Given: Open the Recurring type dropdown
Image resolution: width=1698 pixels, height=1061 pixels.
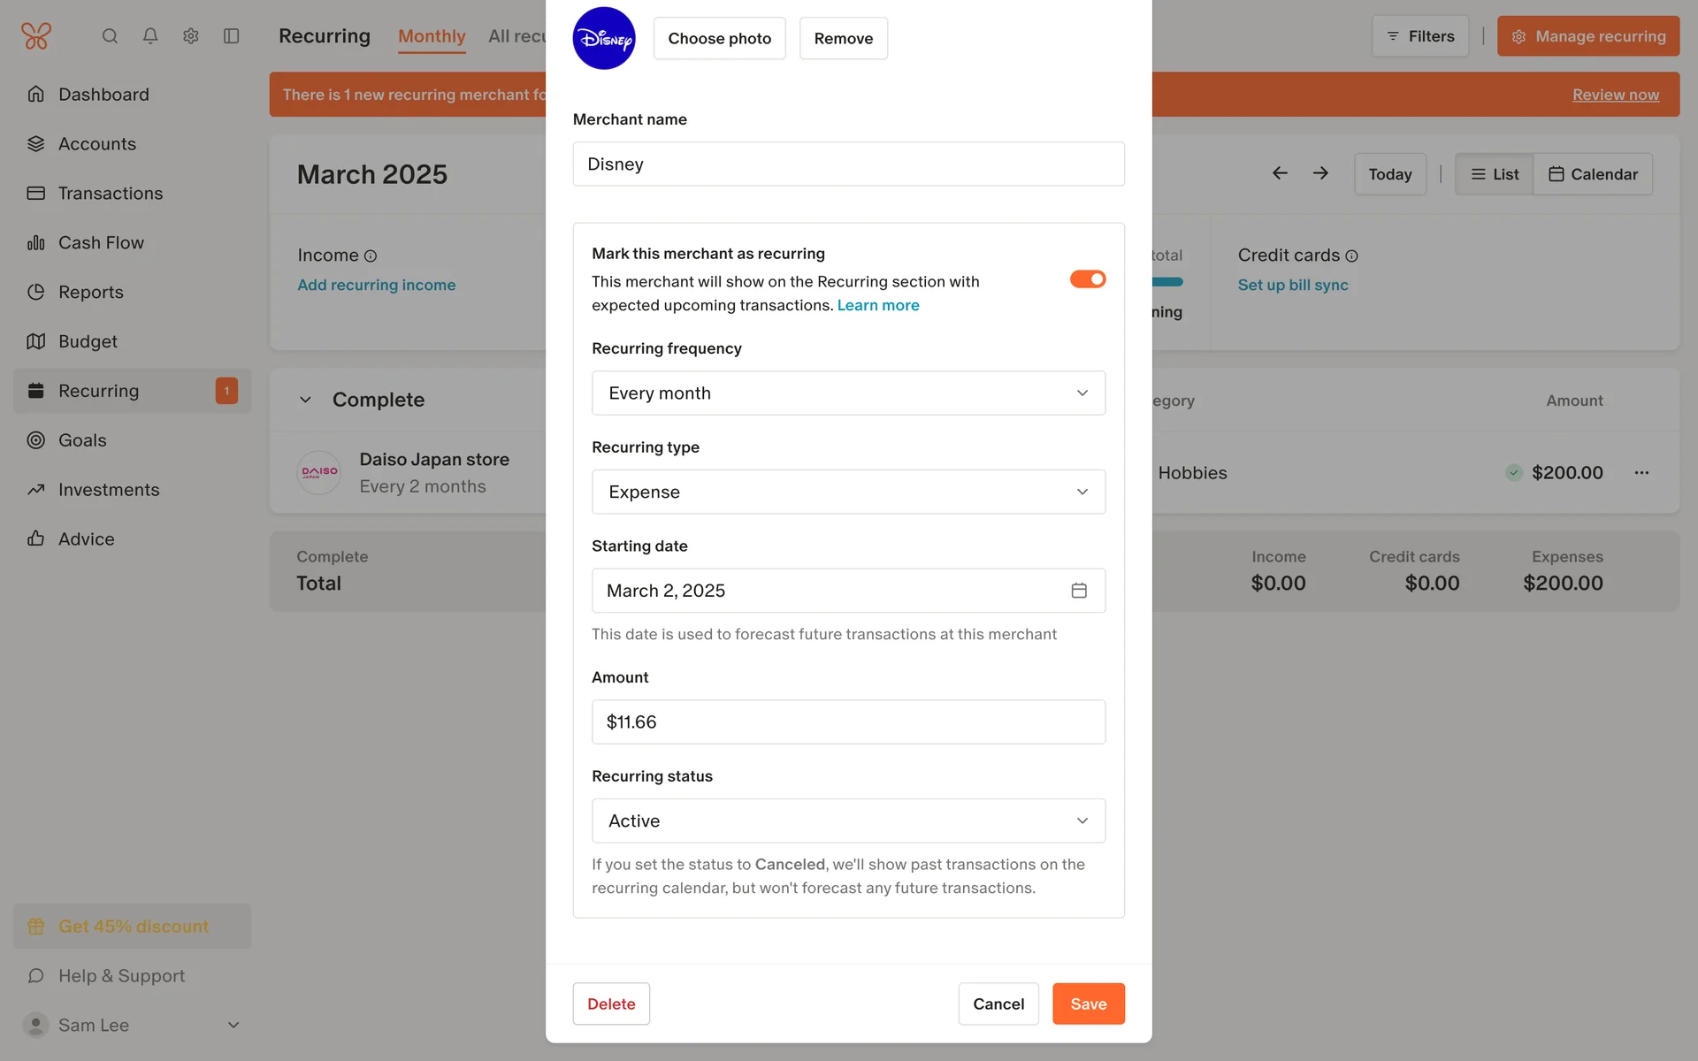Looking at the screenshot, I should tap(848, 492).
